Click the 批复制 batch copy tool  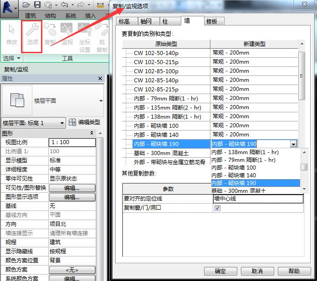102,37
